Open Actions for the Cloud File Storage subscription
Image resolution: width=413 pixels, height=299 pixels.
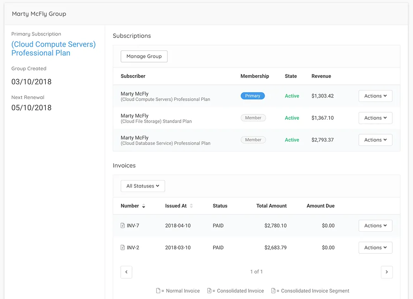375,118
